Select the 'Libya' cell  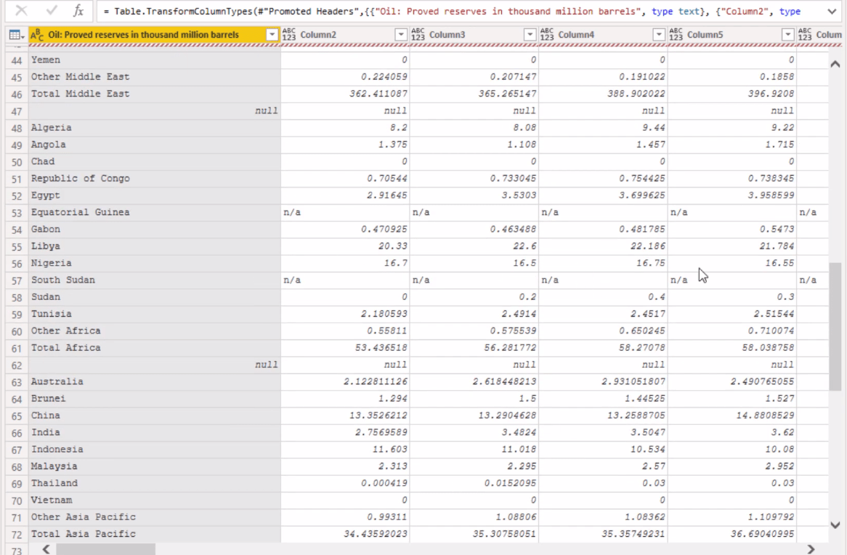coord(154,246)
